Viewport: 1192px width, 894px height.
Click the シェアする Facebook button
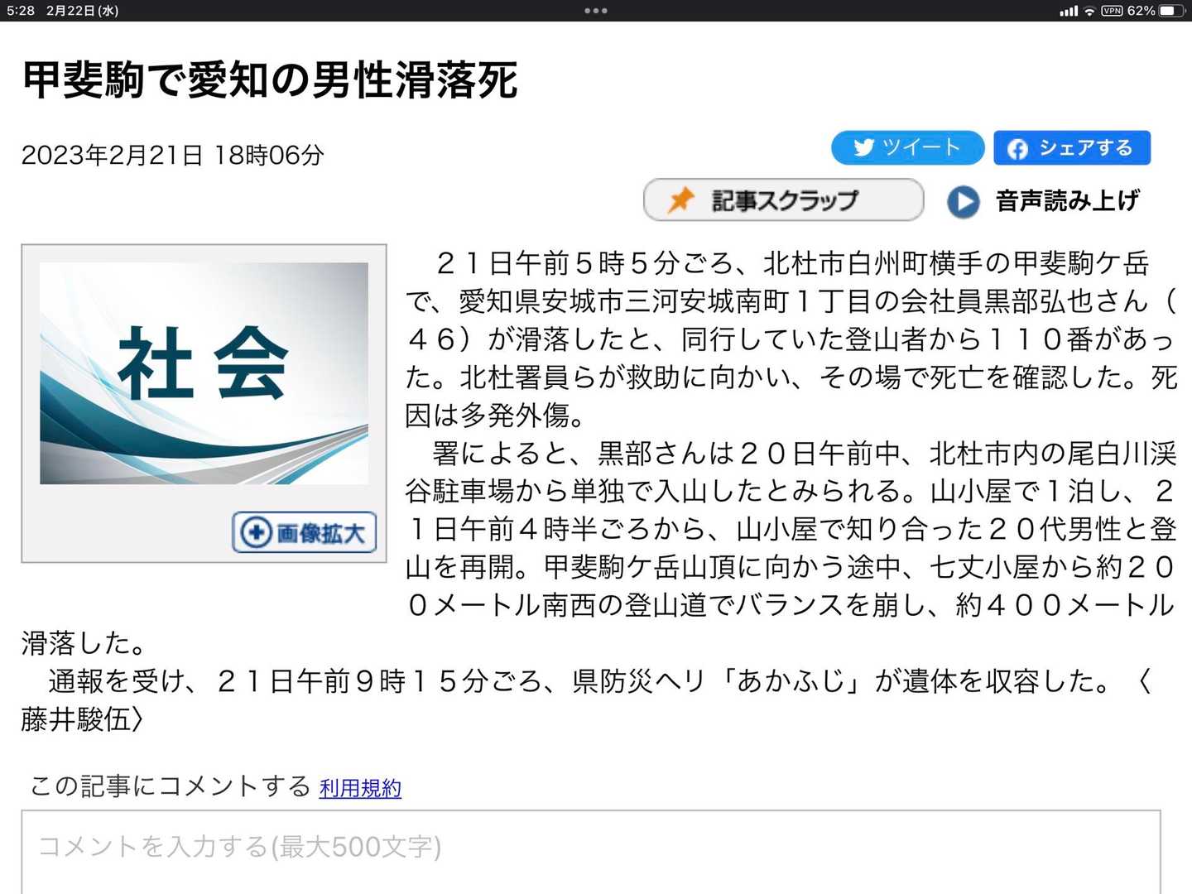tap(1072, 147)
